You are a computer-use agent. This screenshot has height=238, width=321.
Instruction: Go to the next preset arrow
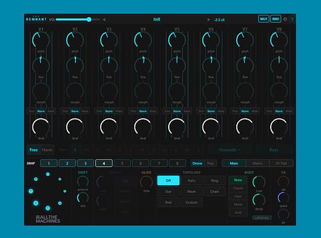click(x=208, y=20)
